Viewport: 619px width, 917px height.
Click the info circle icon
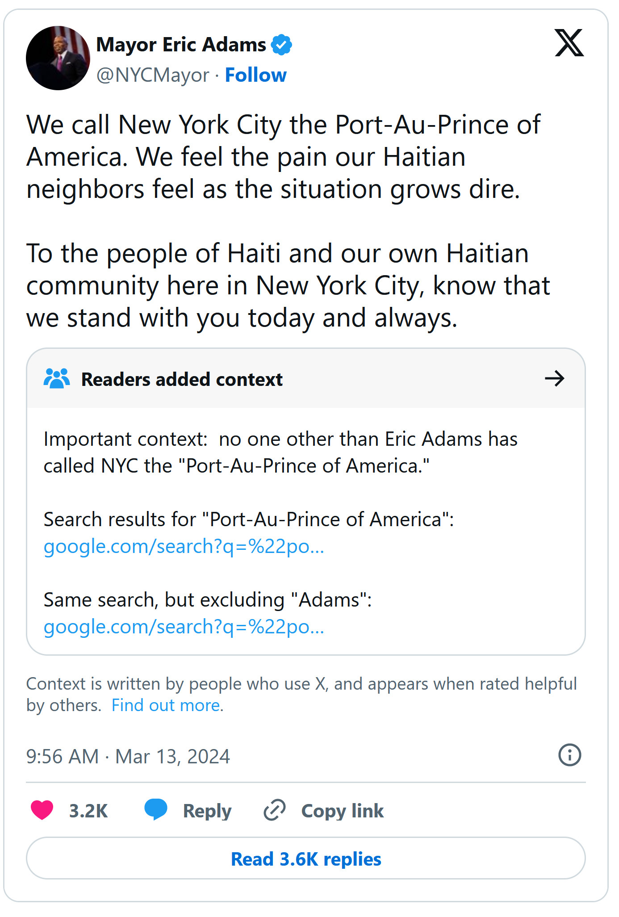[569, 755]
